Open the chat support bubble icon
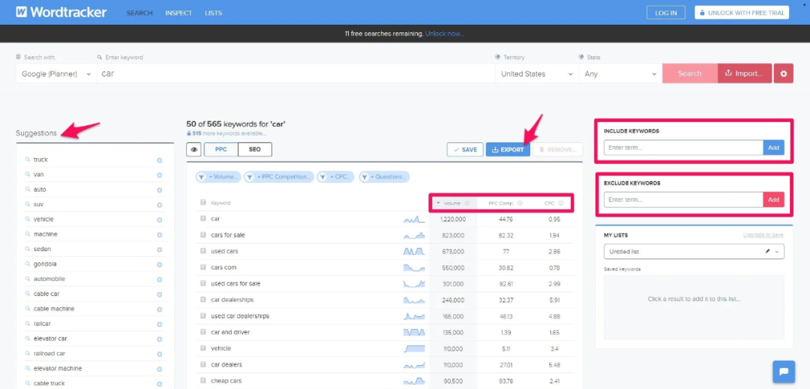This screenshot has height=389, width=810. coord(783,371)
